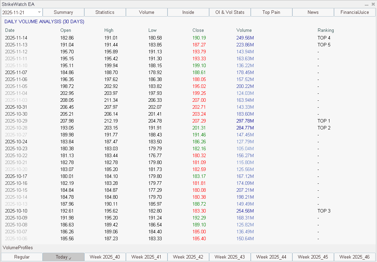Open the FinancialJuice feed tab
This screenshot has width=377, height=262.
354,12
